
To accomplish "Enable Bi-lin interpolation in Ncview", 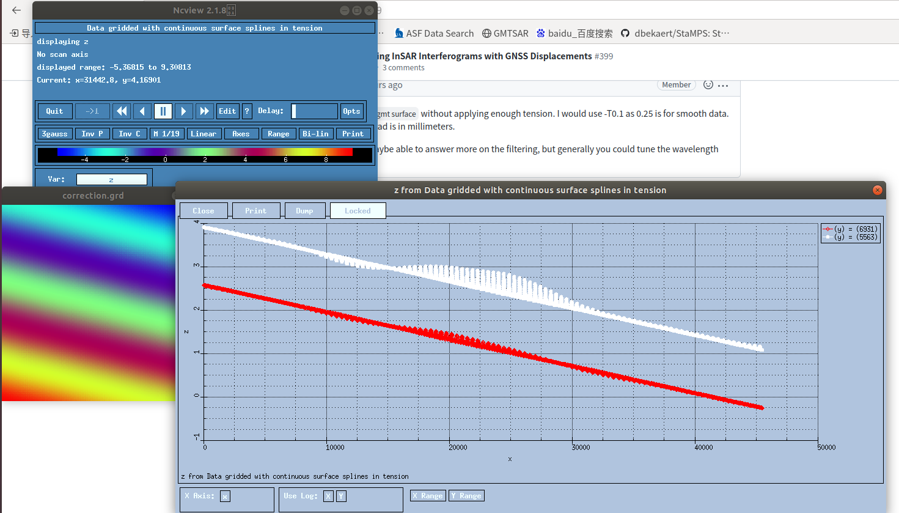I will coord(316,133).
